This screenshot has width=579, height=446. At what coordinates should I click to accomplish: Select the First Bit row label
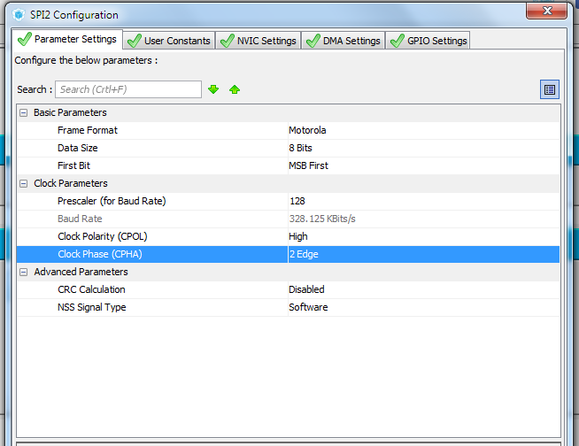[x=73, y=165]
